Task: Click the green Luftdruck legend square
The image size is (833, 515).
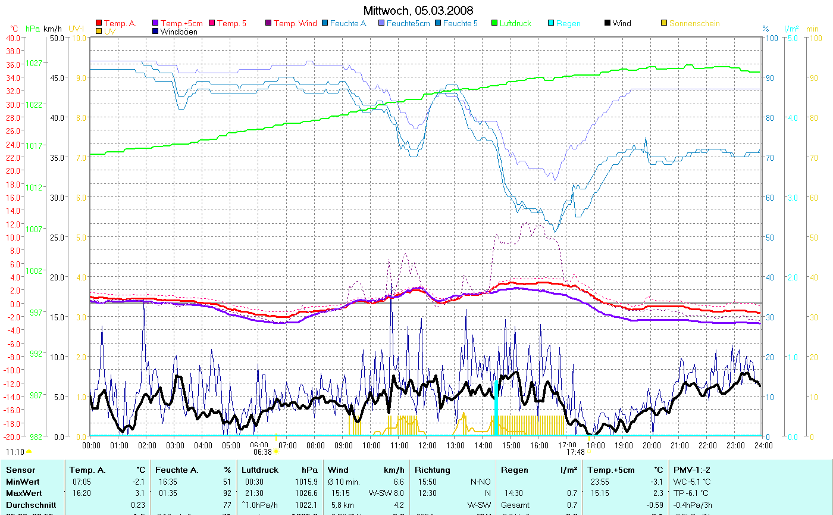Action: point(494,24)
